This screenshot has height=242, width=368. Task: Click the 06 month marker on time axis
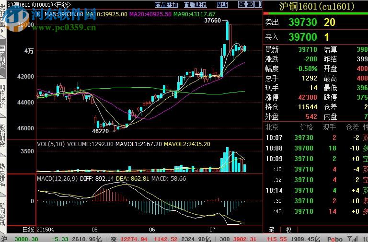[152, 230]
